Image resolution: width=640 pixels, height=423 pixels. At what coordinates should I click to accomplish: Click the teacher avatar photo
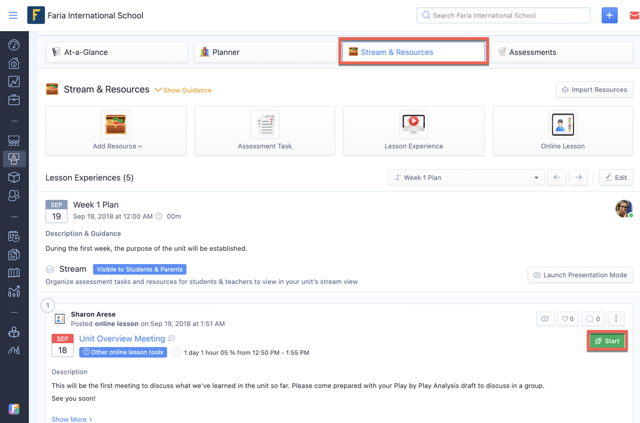tap(624, 209)
